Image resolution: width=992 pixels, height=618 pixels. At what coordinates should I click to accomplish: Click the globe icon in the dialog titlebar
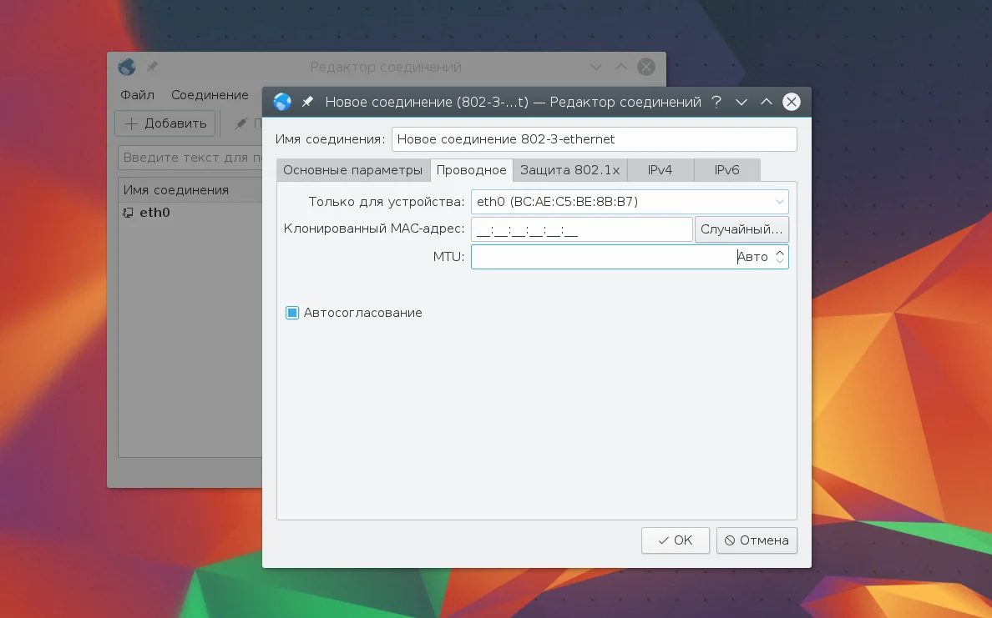[x=282, y=102]
